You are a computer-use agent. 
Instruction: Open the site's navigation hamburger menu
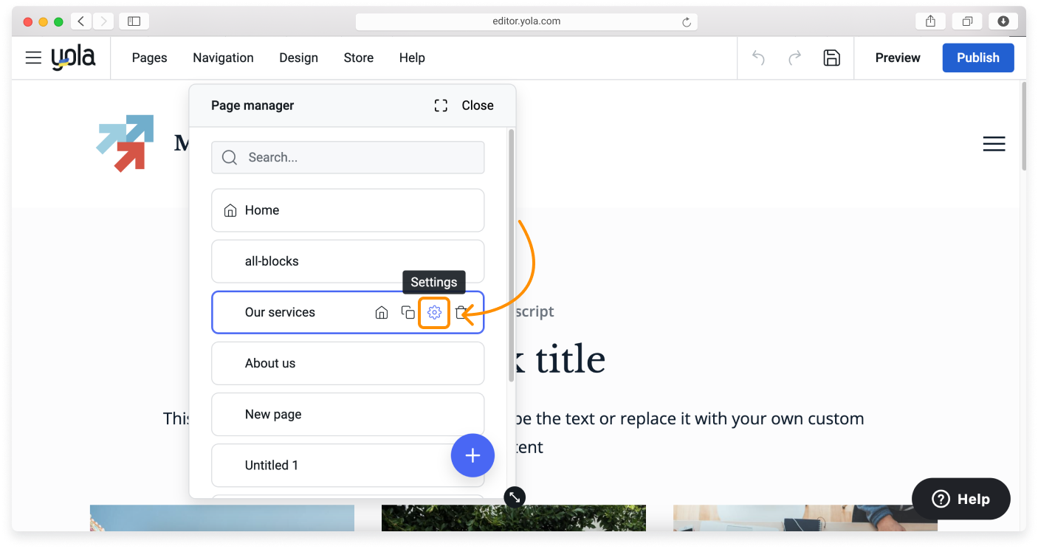click(994, 143)
